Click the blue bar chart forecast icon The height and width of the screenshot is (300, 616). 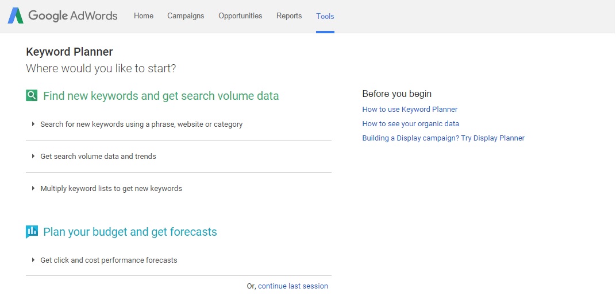tap(32, 232)
